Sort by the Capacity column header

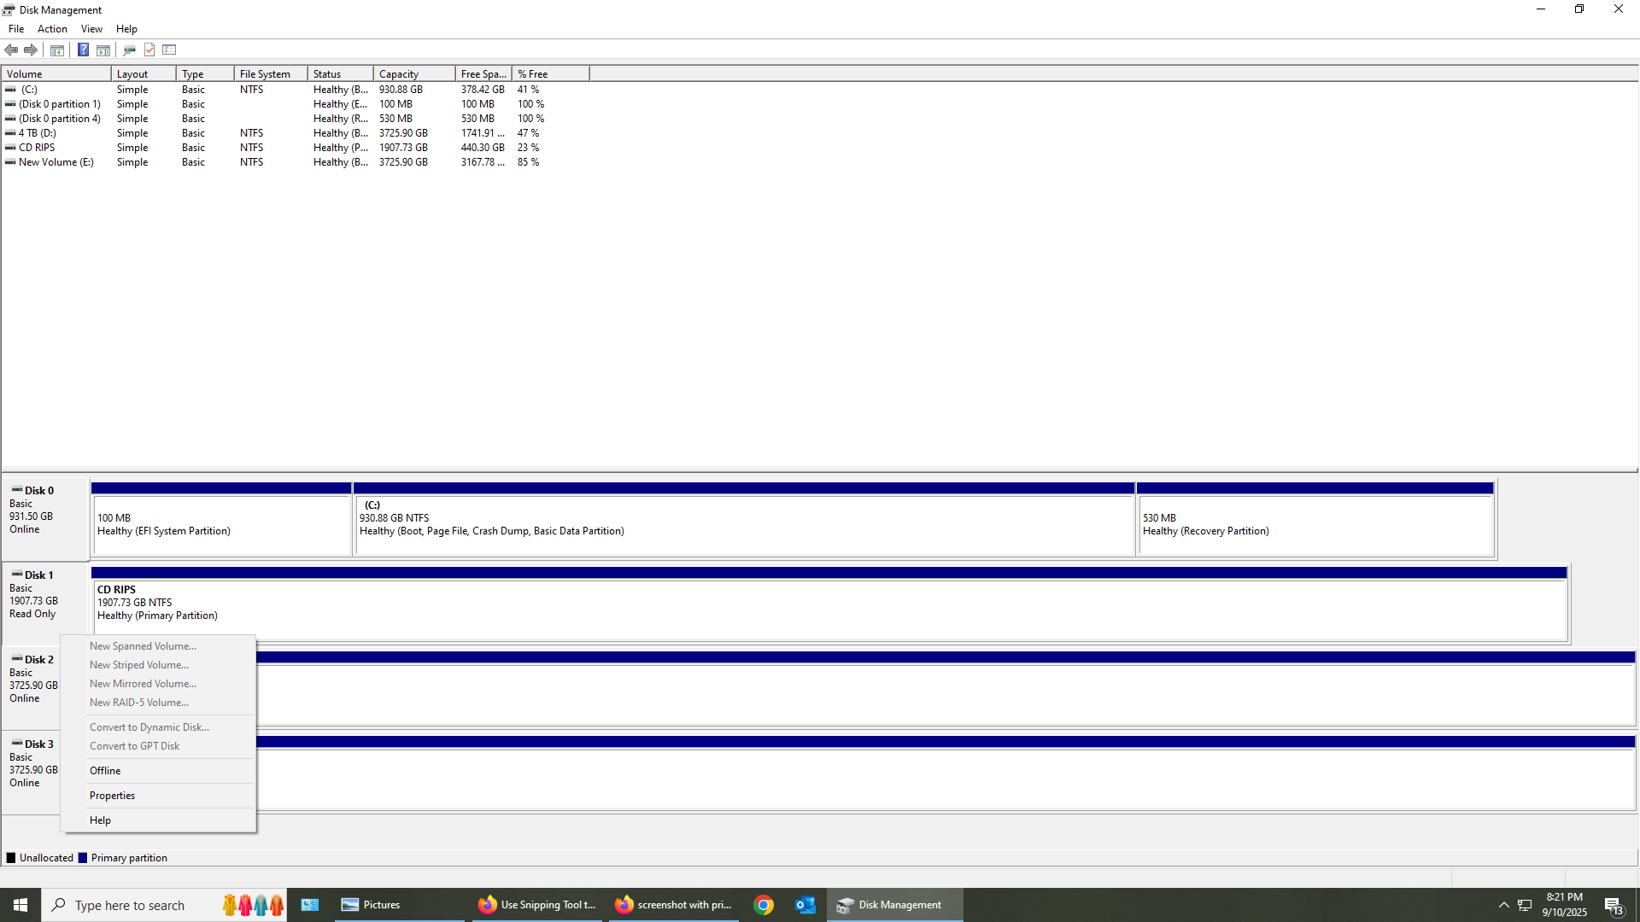[x=399, y=74]
